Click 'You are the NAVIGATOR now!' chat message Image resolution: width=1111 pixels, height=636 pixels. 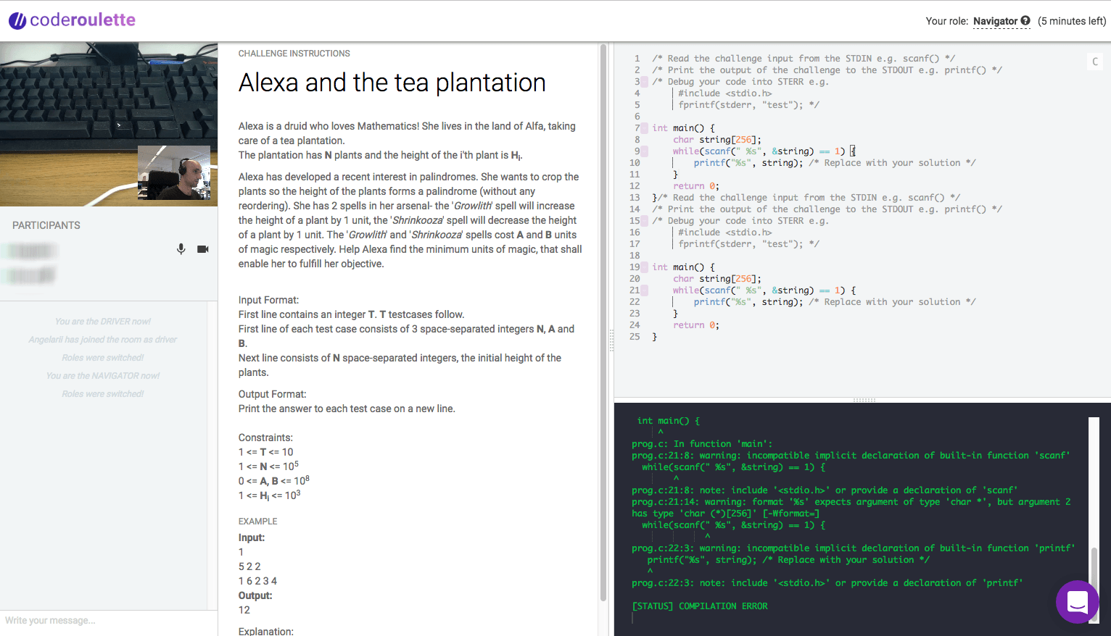pyautogui.click(x=103, y=376)
